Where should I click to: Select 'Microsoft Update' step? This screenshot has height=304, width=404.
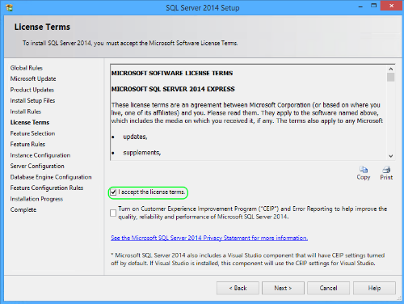(x=33, y=78)
